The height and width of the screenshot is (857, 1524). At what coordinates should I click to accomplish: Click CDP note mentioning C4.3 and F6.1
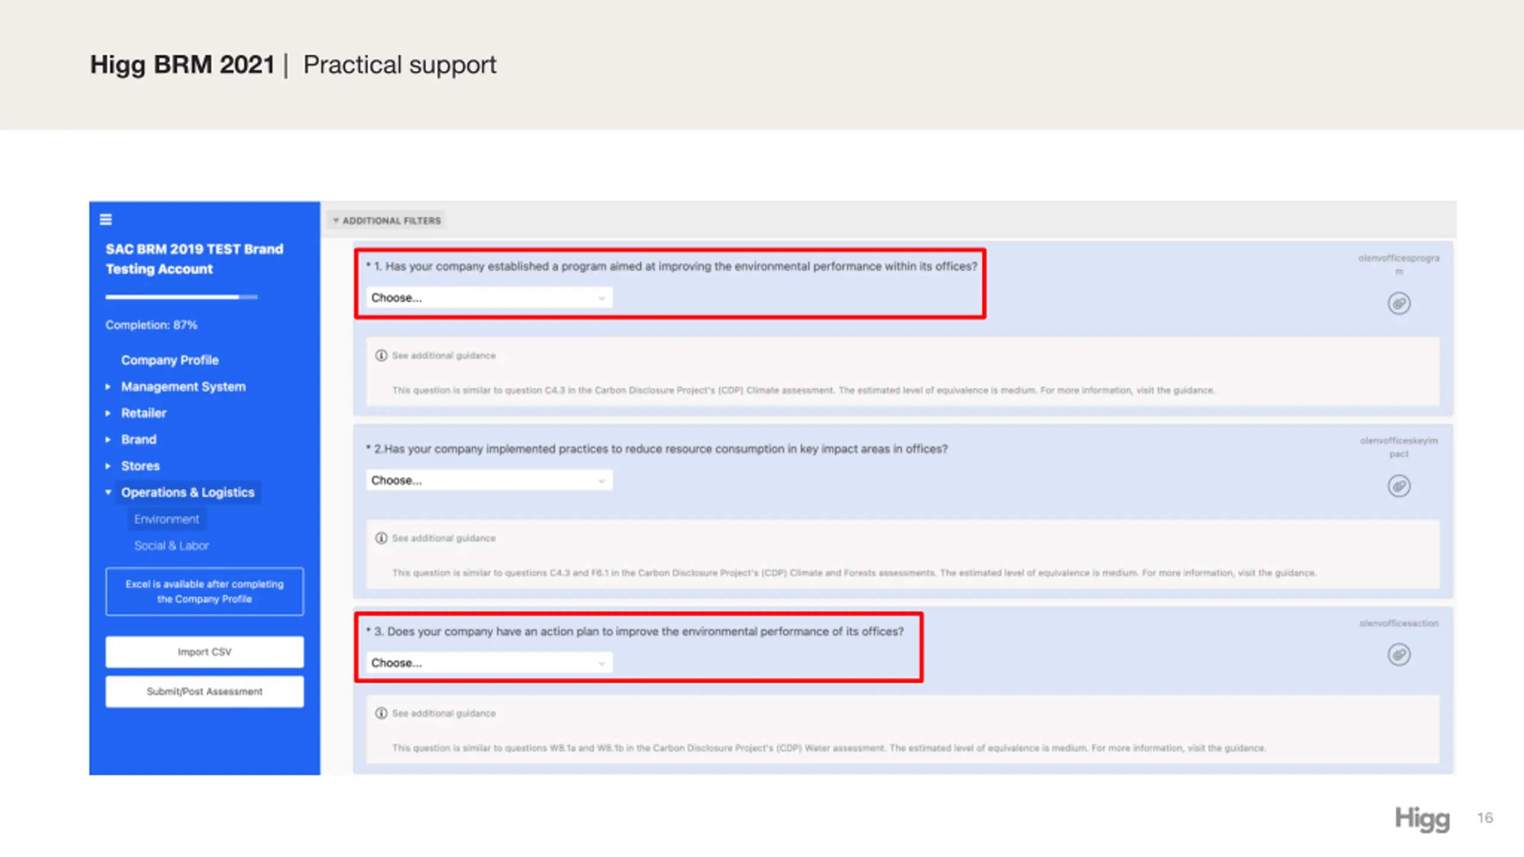(854, 573)
